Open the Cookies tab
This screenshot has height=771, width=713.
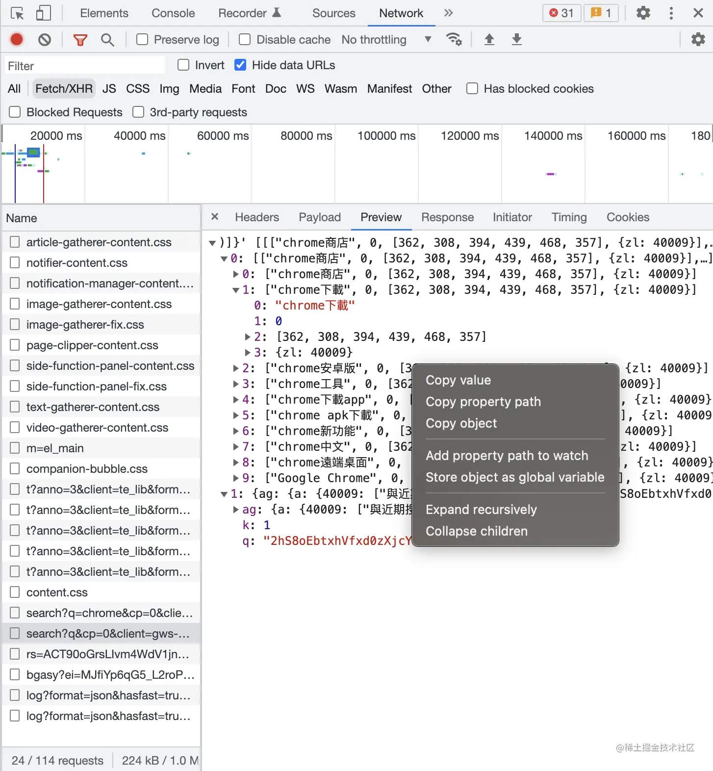point(628,217)
